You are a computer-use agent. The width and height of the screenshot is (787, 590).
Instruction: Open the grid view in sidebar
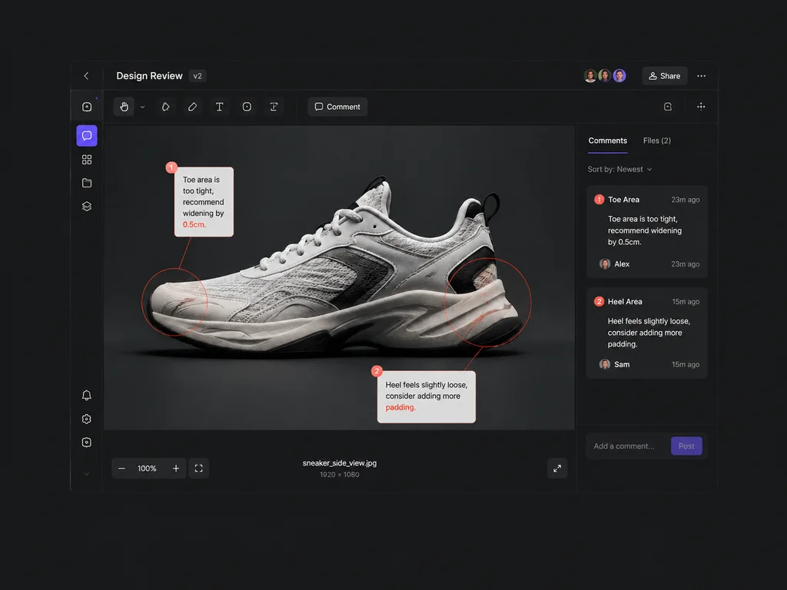87,160
